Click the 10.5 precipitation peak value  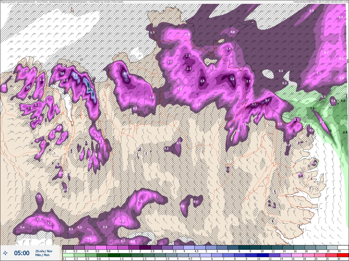[x=90, y=89]
